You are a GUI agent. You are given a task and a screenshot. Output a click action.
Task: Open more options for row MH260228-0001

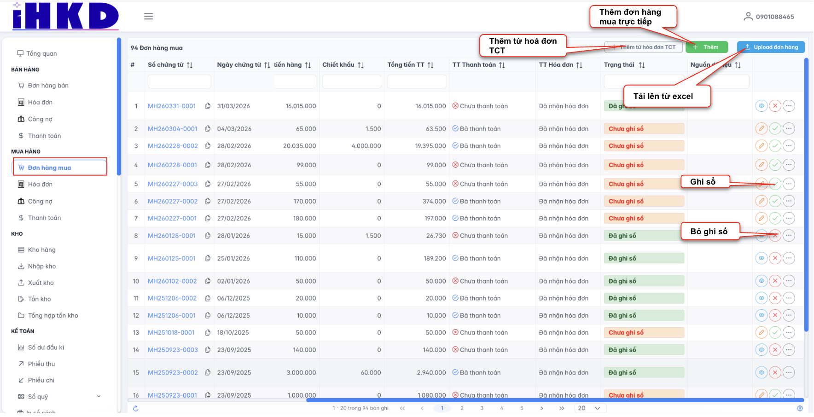[789, 165]
